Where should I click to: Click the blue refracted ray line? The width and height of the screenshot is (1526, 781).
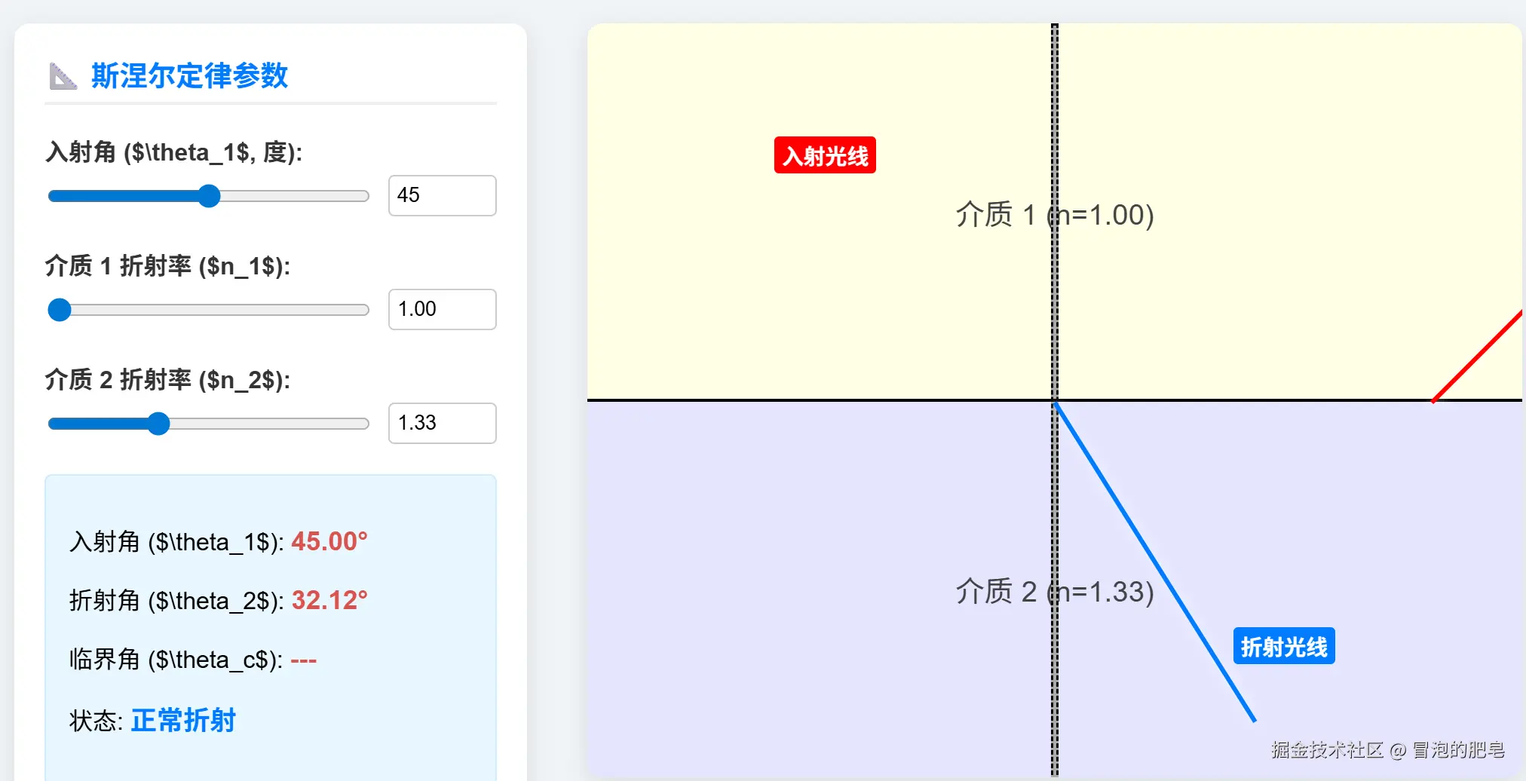(1154, 561)
